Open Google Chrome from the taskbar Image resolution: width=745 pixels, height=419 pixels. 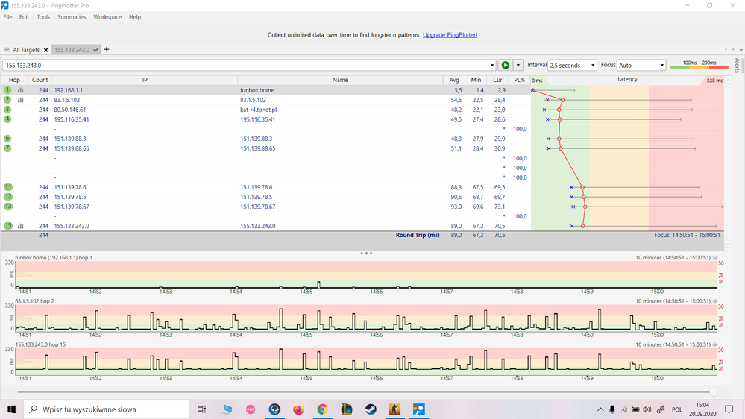pyautogui.click(x=323, y=409)
